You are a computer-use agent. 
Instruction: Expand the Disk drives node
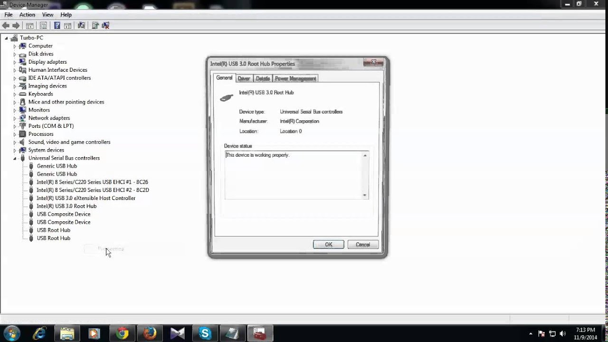click(x=15, y=54)
